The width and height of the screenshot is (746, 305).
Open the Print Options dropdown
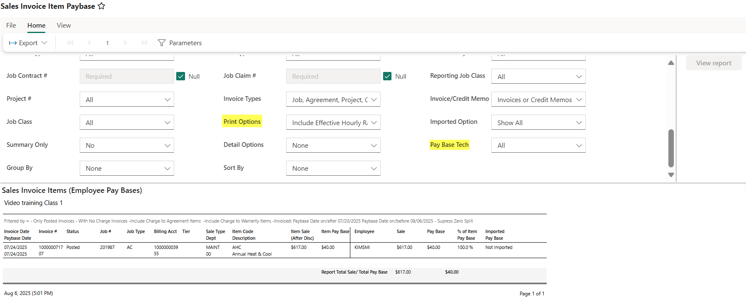333,123
